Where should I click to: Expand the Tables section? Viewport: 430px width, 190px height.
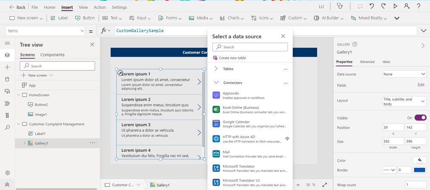pos(216,69)
